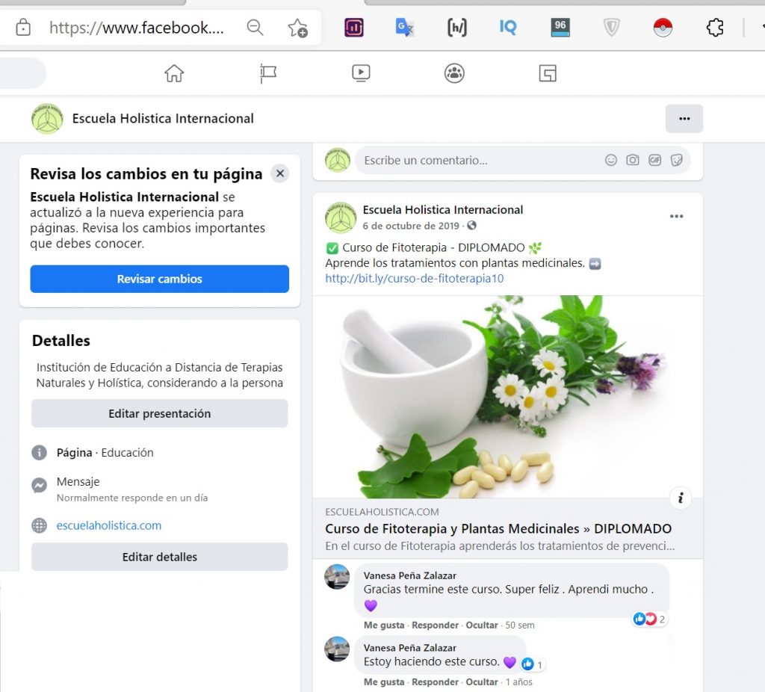The image size is (765, 692).
Task: Open the Página info icon in Detalles
Action: (39, 453)
